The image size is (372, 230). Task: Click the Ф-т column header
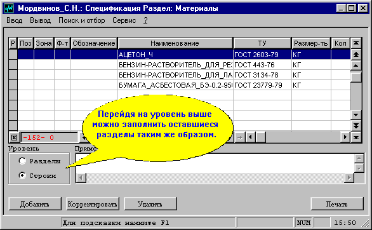(62, 43)
